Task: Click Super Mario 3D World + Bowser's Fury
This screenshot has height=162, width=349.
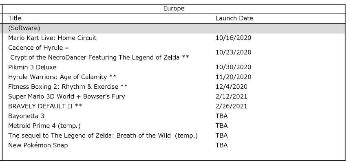Action: [66, 96]
